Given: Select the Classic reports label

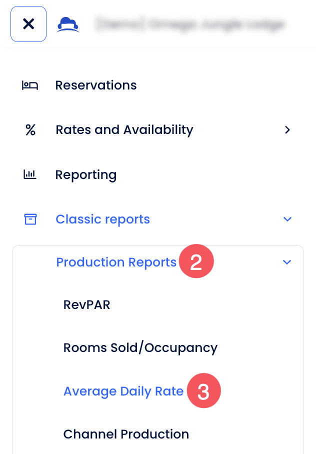Looking at the screenshot, I should [x=103, y=219].
